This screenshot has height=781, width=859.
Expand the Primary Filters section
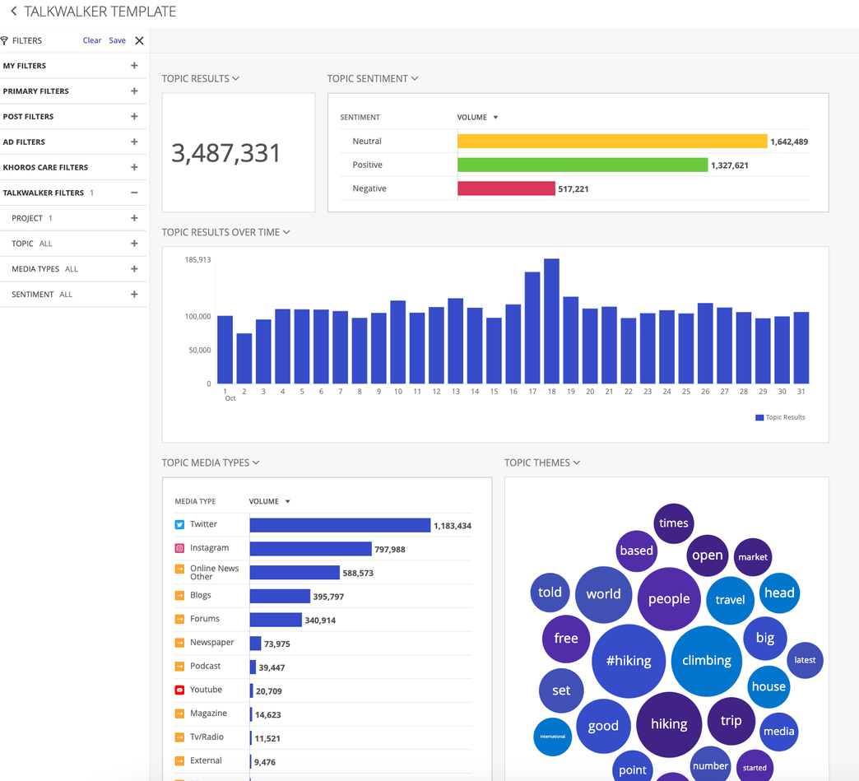click(134, 91)
